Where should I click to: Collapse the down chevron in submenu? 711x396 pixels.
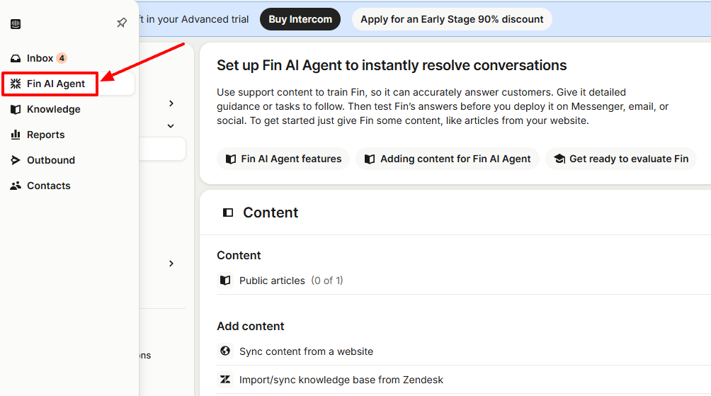tap(171, 125)
